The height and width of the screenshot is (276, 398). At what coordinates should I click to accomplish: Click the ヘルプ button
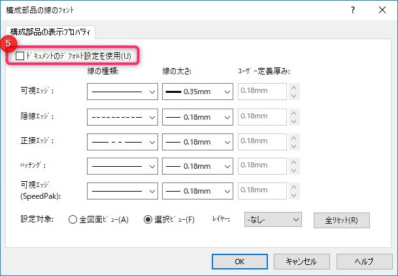tap(363, 261)
